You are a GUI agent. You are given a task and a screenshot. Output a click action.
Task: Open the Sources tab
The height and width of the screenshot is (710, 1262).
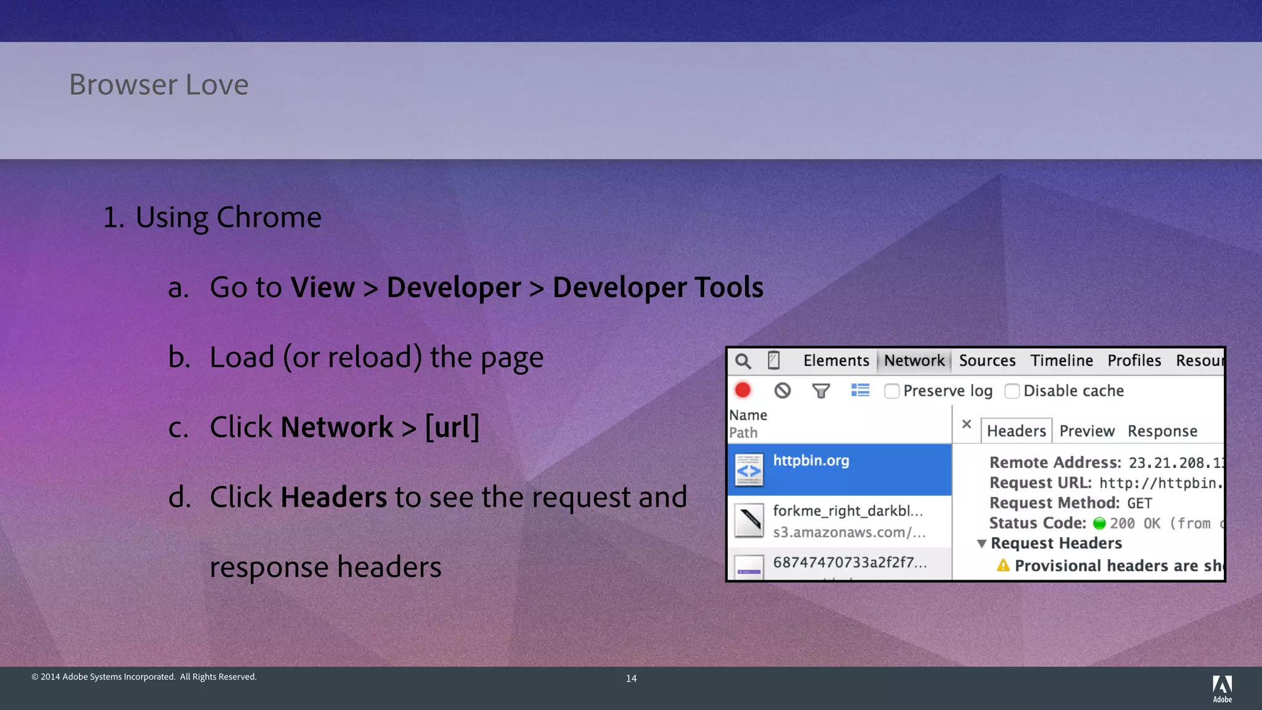(x=987, y=360)
